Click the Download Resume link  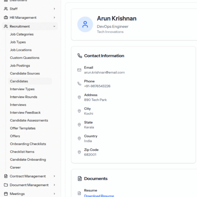click(x=99, y=196)
